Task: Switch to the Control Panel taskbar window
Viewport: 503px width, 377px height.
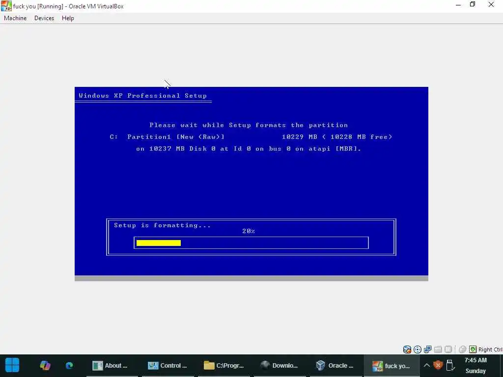Action: (168, 365)
